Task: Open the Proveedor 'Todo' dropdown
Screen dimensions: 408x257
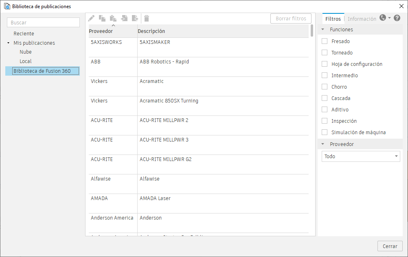Action: [x=361, y=157]
